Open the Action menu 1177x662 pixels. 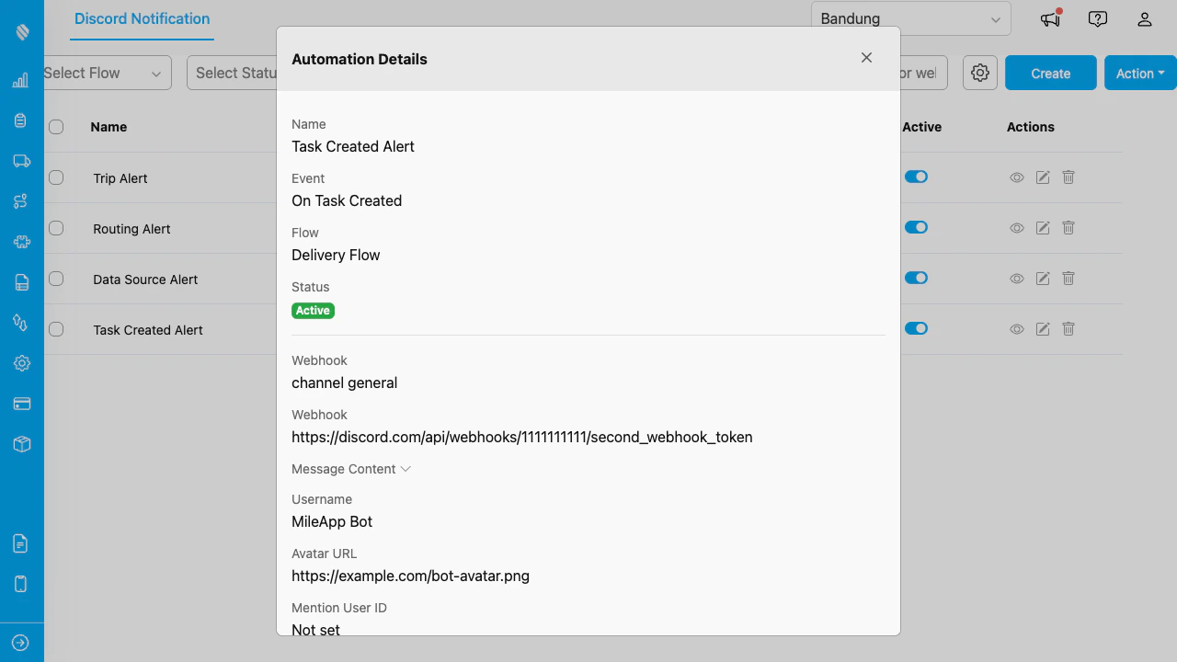pos(1139,73)
